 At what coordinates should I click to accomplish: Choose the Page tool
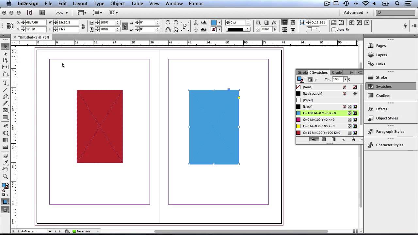5,60
